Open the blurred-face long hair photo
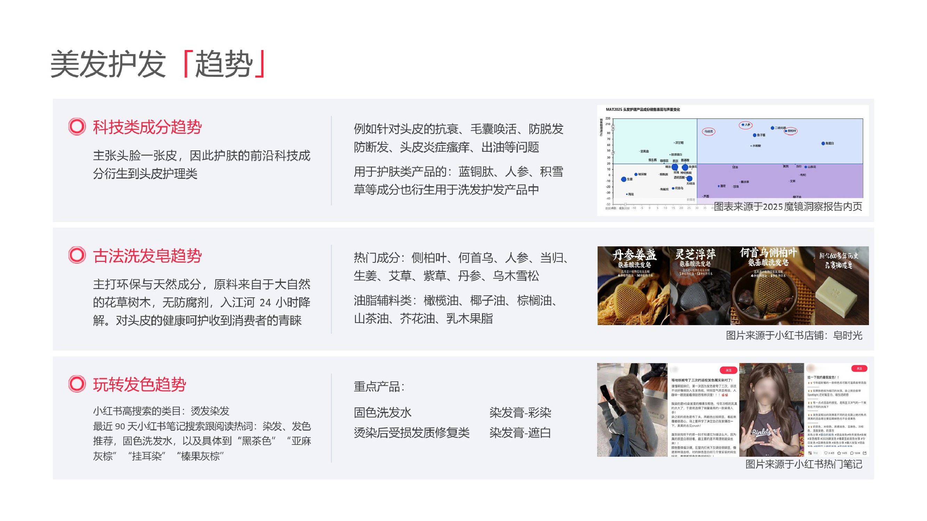The height and width of the screenshot is (521, 927). point(771,410)
